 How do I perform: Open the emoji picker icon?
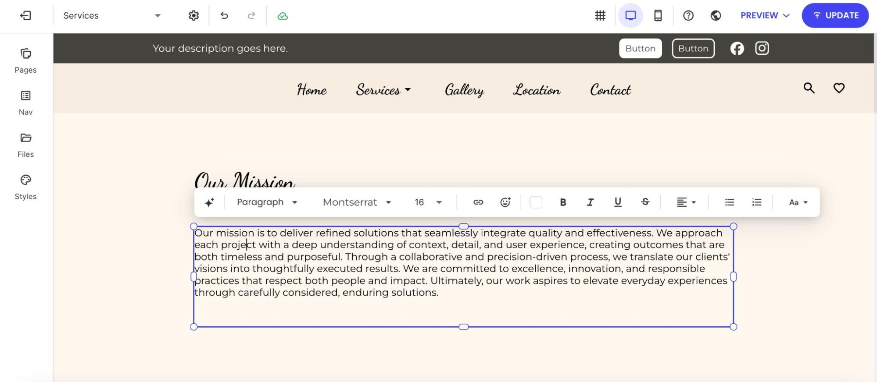[505, 202]
